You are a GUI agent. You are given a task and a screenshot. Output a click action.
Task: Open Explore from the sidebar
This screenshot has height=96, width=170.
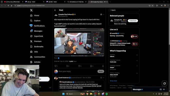pos(35,21)
